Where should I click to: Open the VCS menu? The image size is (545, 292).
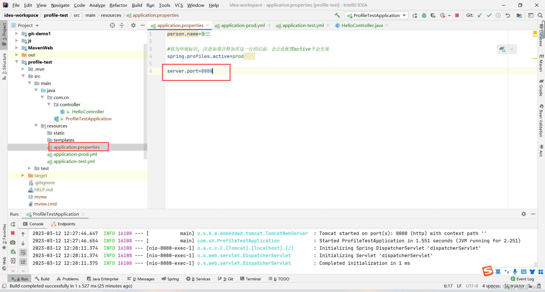coord(179,5)
